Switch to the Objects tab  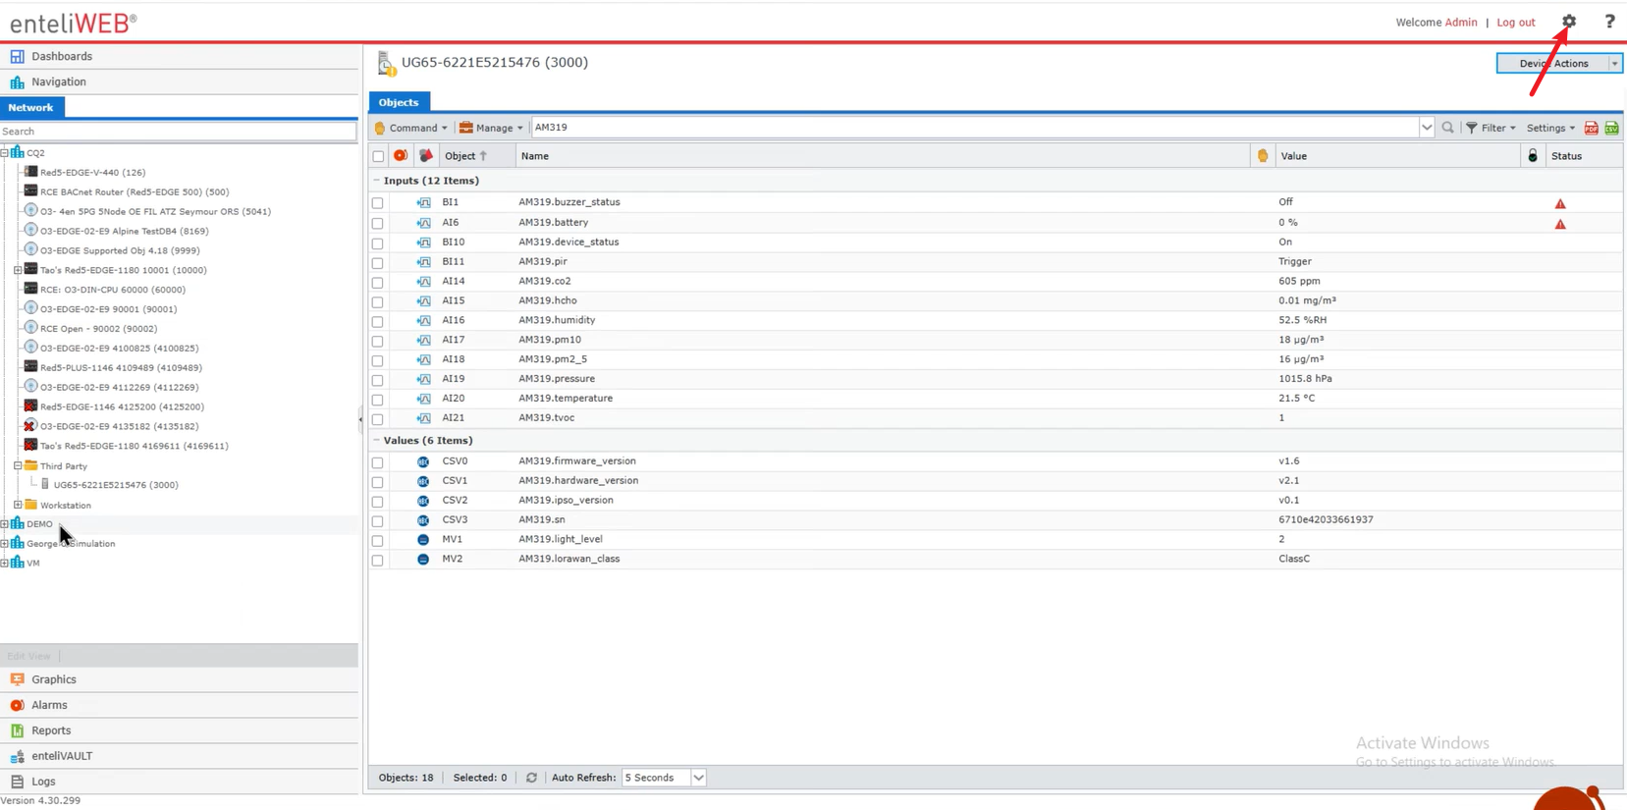pyautogui.click(x=399, y=102)
